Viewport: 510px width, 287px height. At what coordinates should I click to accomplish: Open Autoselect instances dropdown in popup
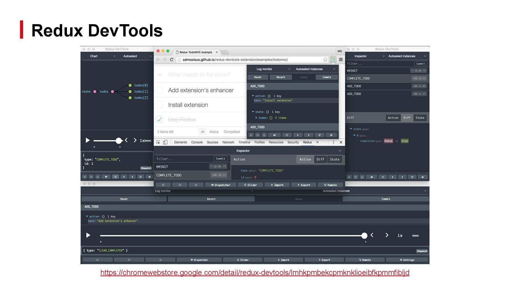[x=315, y=69]
